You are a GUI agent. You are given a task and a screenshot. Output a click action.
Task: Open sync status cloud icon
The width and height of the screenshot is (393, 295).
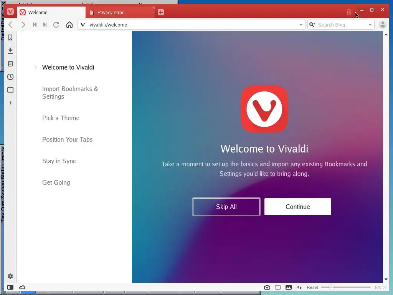point(22,287)
